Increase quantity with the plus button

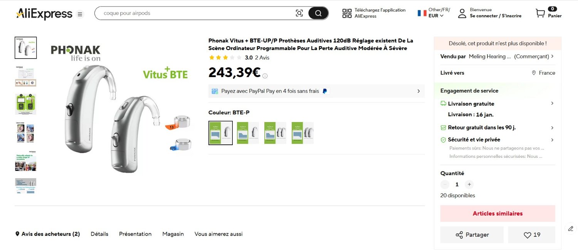pos(469,184)
